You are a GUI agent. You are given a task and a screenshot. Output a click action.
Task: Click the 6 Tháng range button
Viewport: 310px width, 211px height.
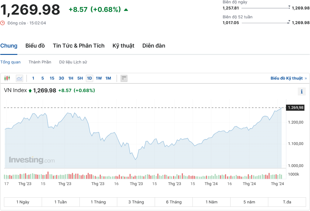(x=173, y=202)
